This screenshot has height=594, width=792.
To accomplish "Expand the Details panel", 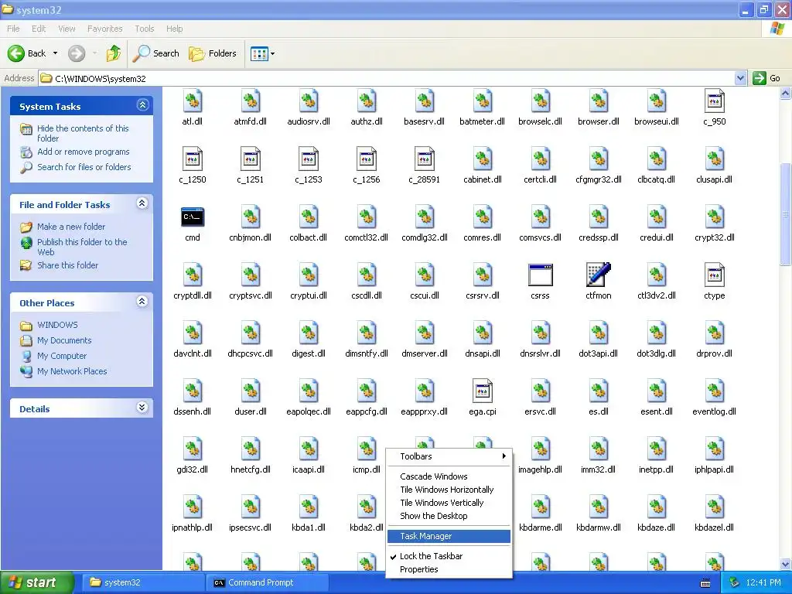I will click(x=142, y=408).
